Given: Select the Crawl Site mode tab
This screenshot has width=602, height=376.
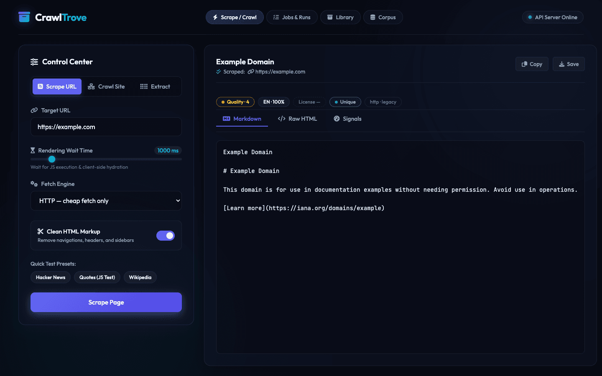Looking at the screenshot, I should (106, 86).
